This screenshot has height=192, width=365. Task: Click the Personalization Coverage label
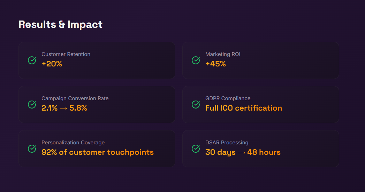[x=73, y=143]
